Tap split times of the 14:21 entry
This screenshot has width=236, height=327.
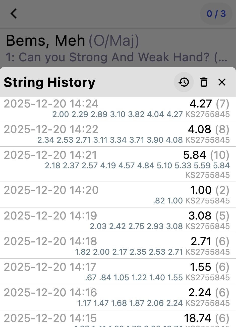pyautogui.click(x=137, y=166)
